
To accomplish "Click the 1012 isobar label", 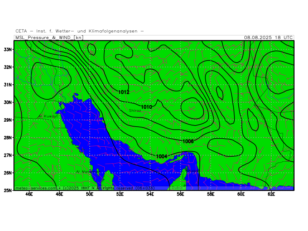I will pos(124,92).
